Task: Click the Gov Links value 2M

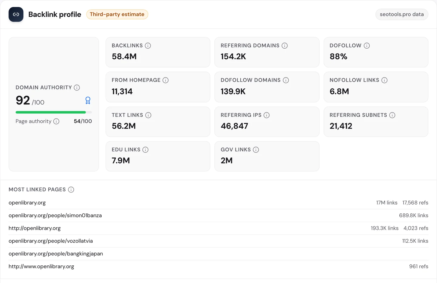Action: click(227, 161)
